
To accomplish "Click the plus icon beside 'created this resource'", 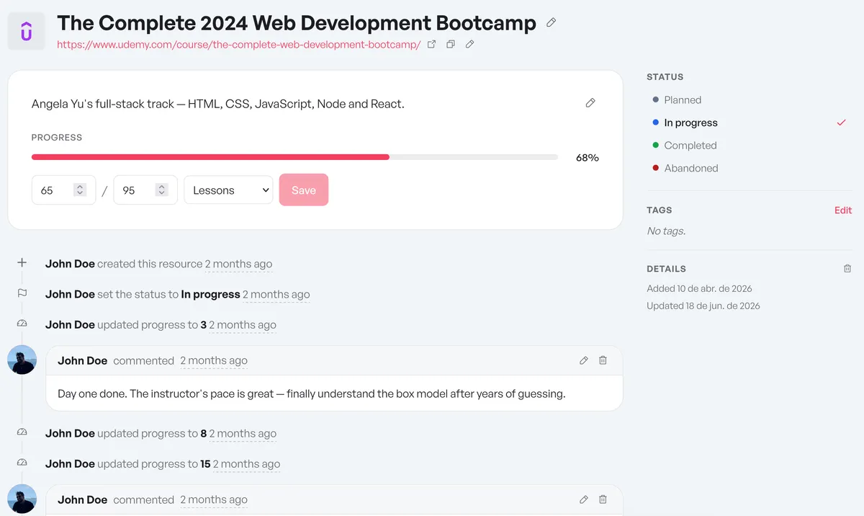I will 22,263.
